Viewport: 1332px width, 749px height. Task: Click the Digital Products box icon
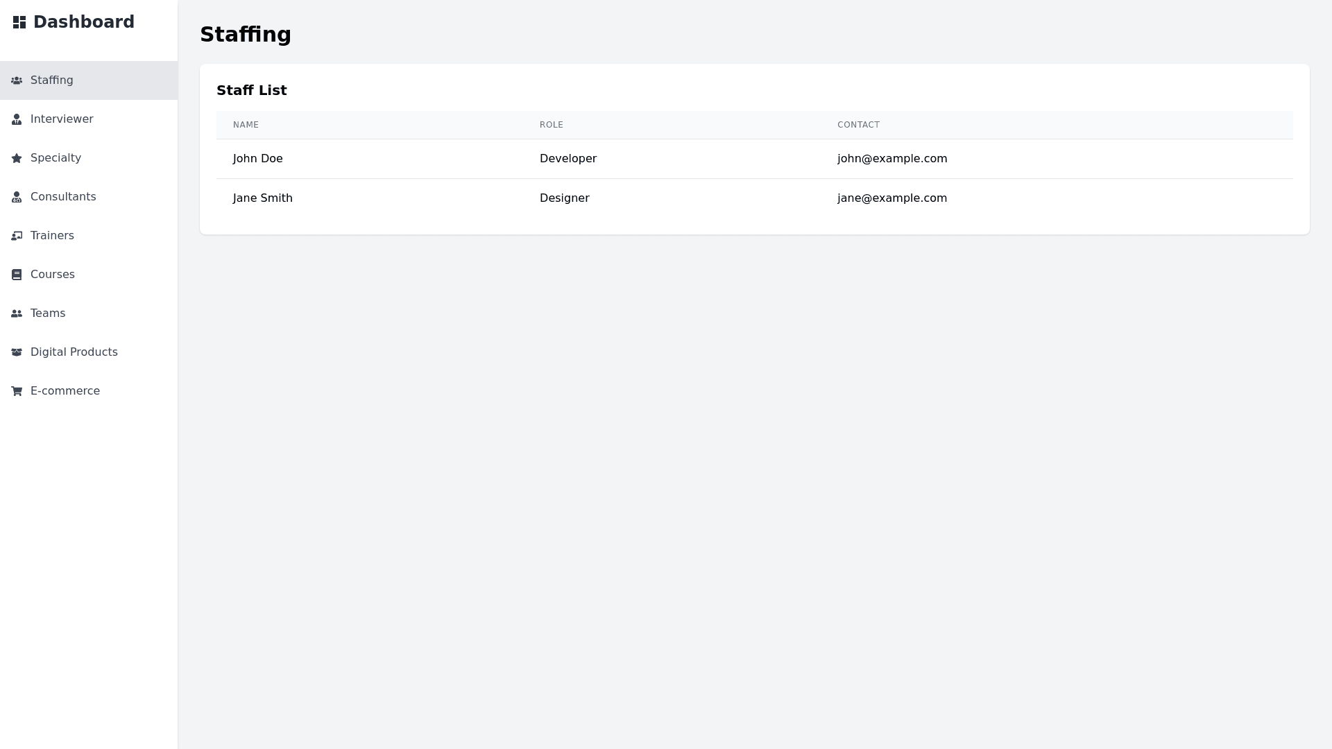pos(17,352)
